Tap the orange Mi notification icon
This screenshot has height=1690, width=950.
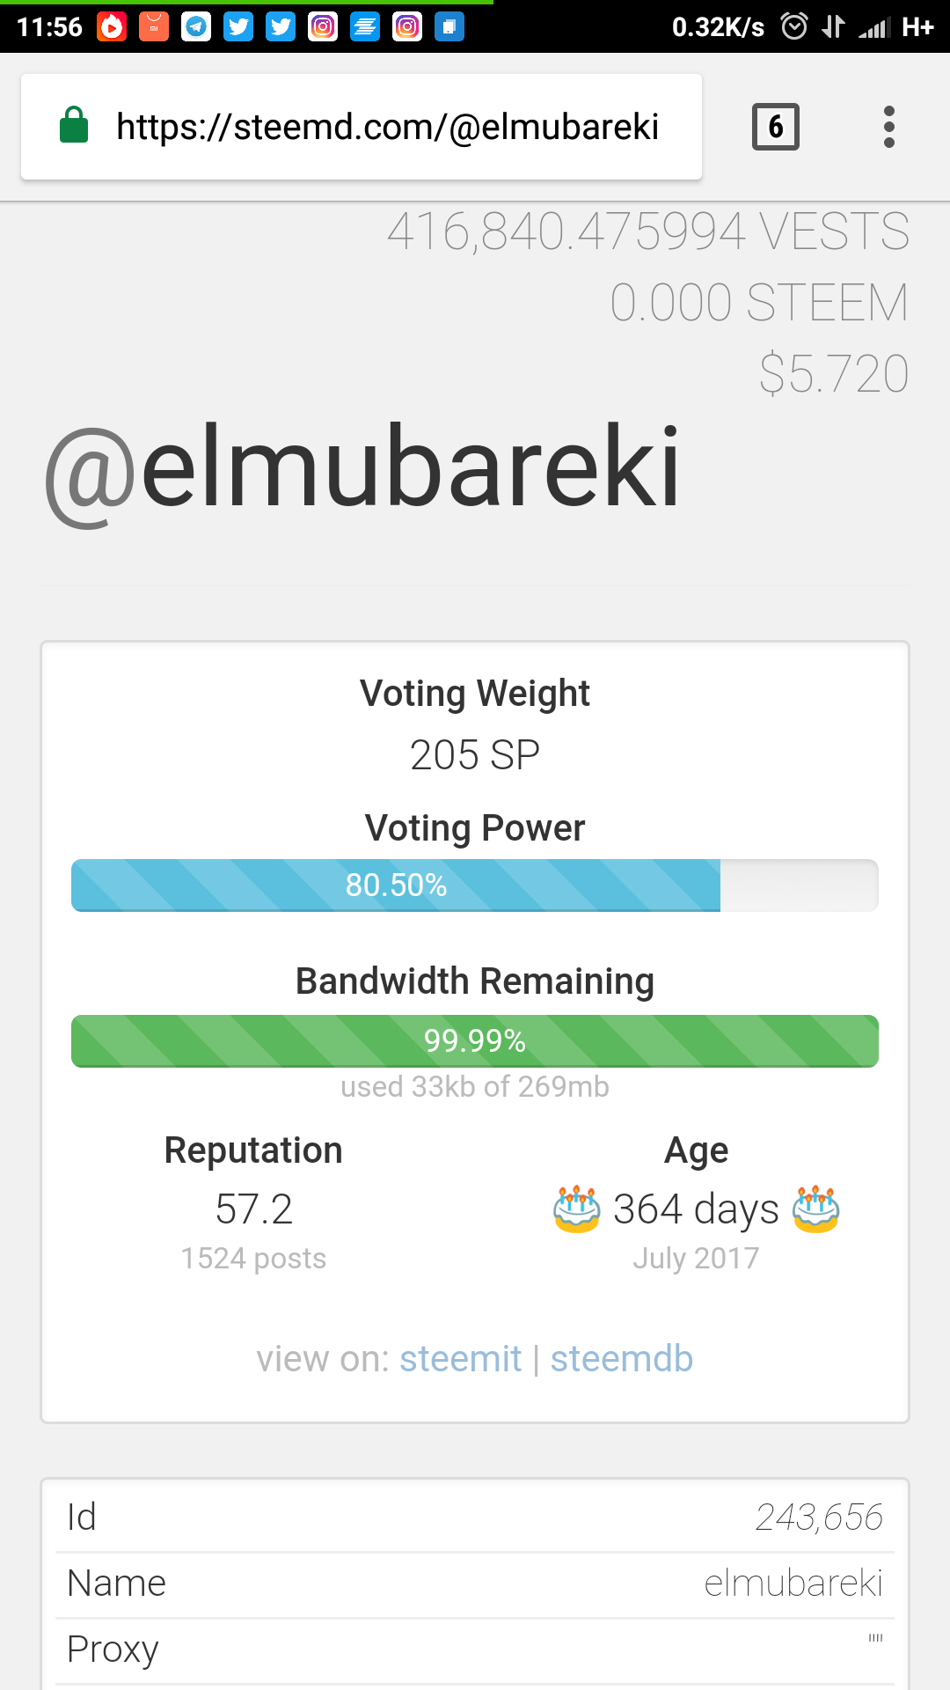tap(153, 27)
